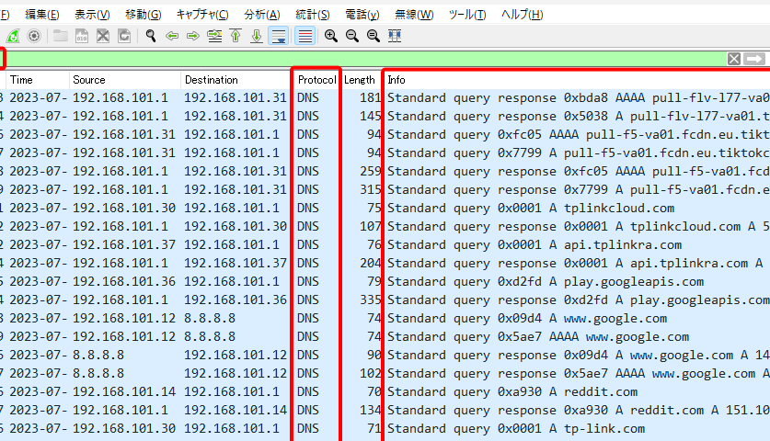The height and width of the screenshot is (441, 770).
Task: Select the response 0x0001 A tplinkcloud.com row
Action: pos(385,227)
